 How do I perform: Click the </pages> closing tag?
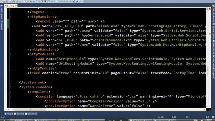36,12
